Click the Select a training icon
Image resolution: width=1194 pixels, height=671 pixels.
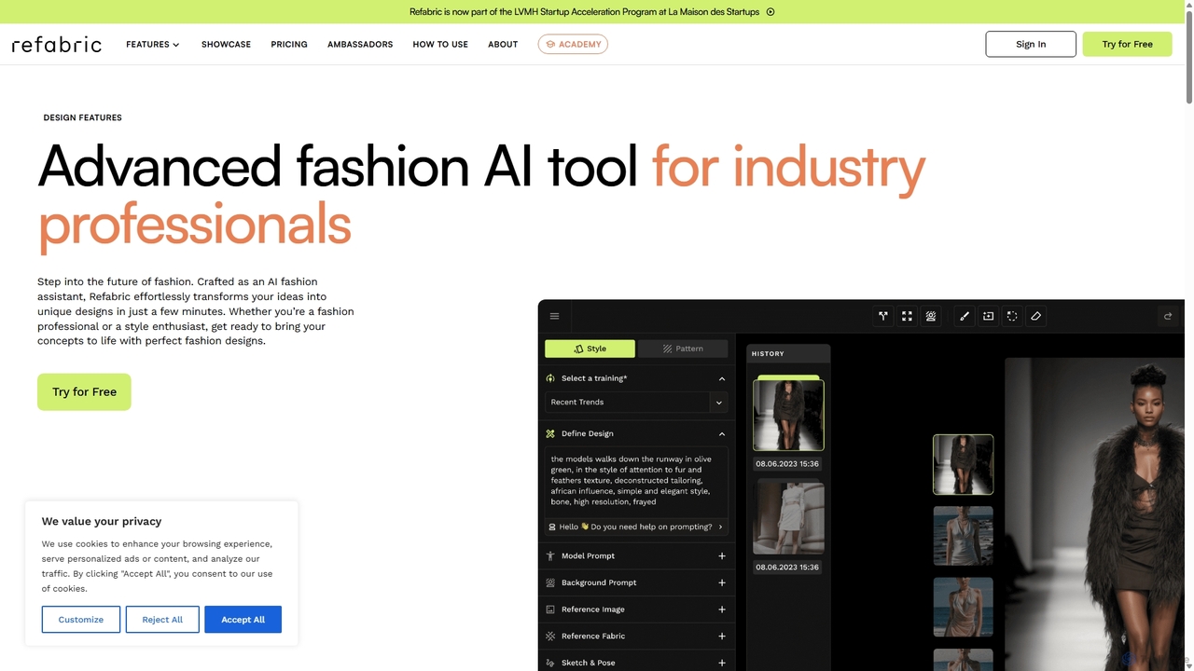point(550,378)
